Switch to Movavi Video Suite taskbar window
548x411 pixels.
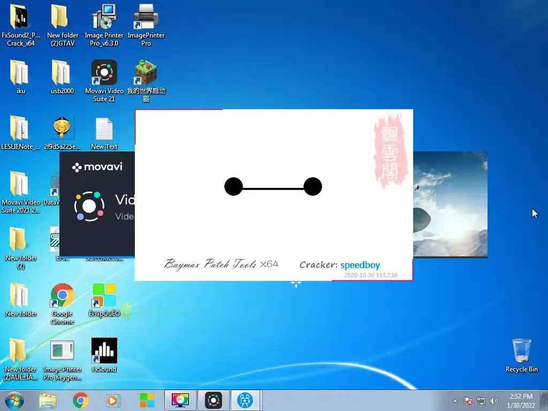214,400
